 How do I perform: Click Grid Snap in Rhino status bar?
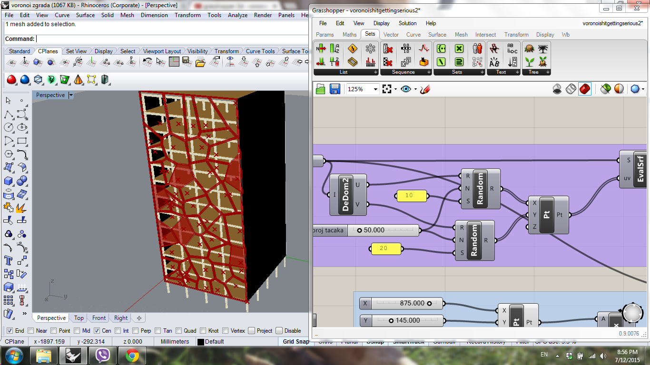coord(296,342)
